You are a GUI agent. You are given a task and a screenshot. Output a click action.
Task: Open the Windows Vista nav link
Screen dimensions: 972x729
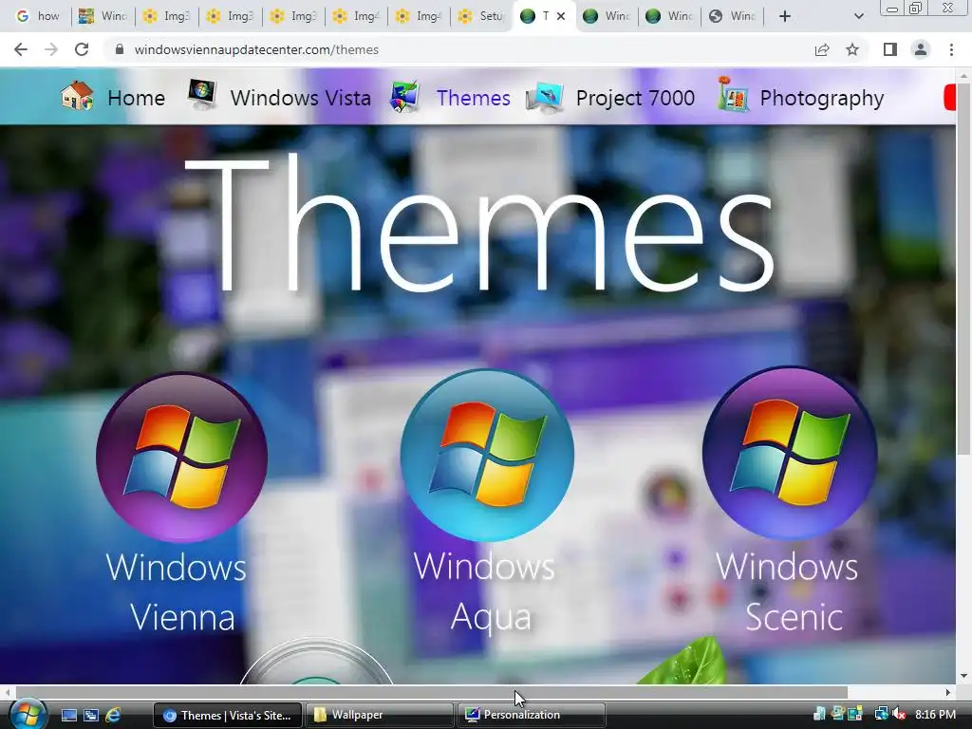[301, 98]
